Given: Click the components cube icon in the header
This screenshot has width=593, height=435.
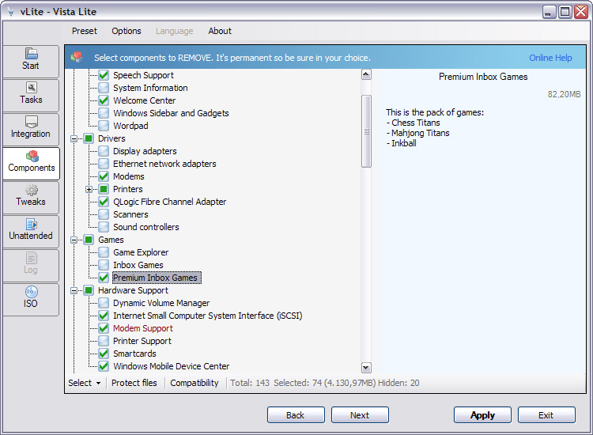Looking at the screenshot, I should (77, 58).
